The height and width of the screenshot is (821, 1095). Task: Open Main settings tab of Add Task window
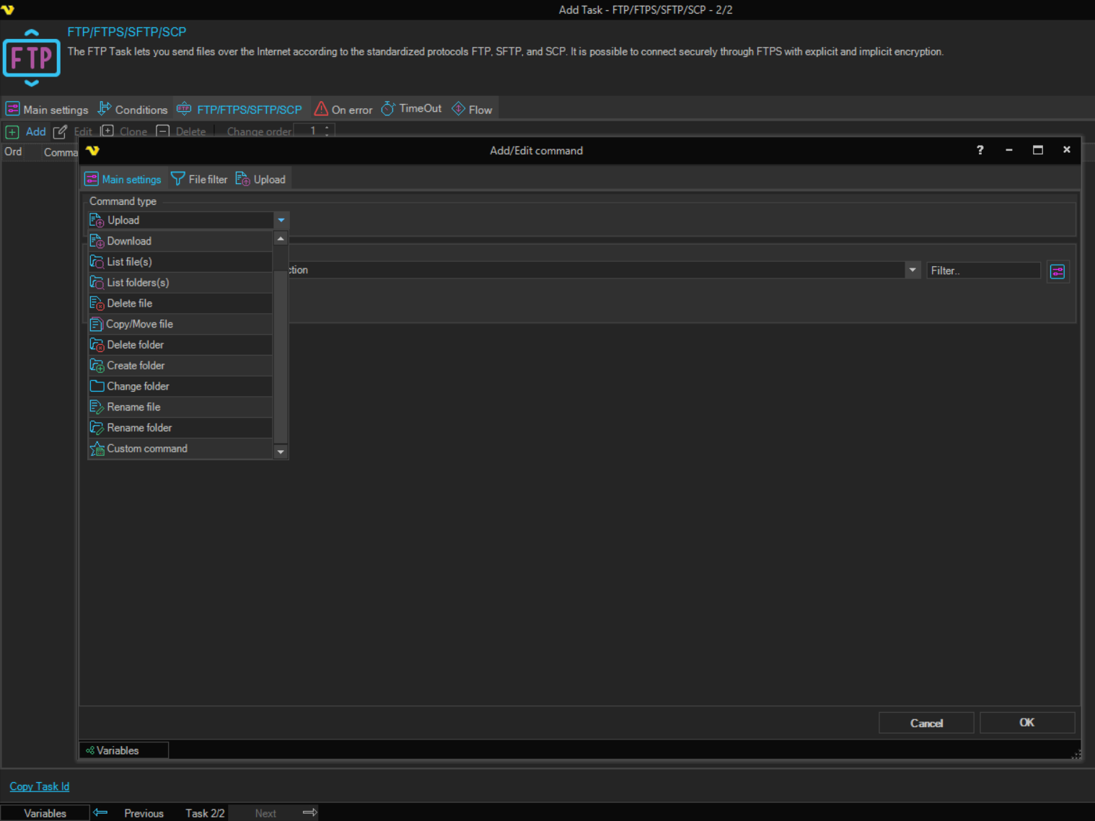point(47,109)
